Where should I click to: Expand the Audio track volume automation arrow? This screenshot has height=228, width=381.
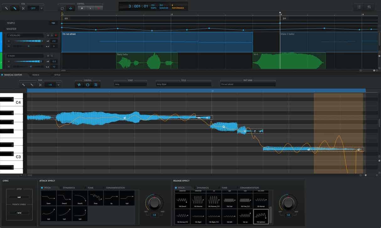(9, 61)
